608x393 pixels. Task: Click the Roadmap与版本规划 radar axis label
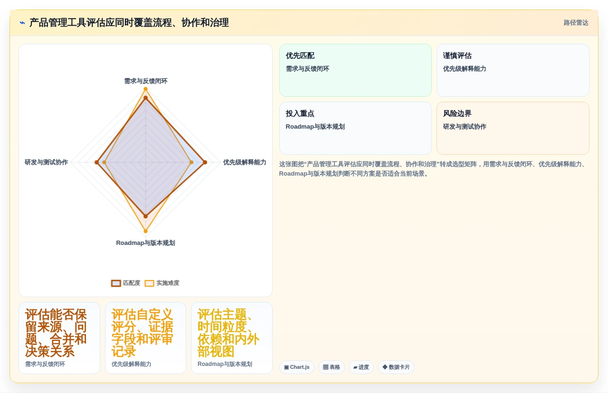point(145,243)
